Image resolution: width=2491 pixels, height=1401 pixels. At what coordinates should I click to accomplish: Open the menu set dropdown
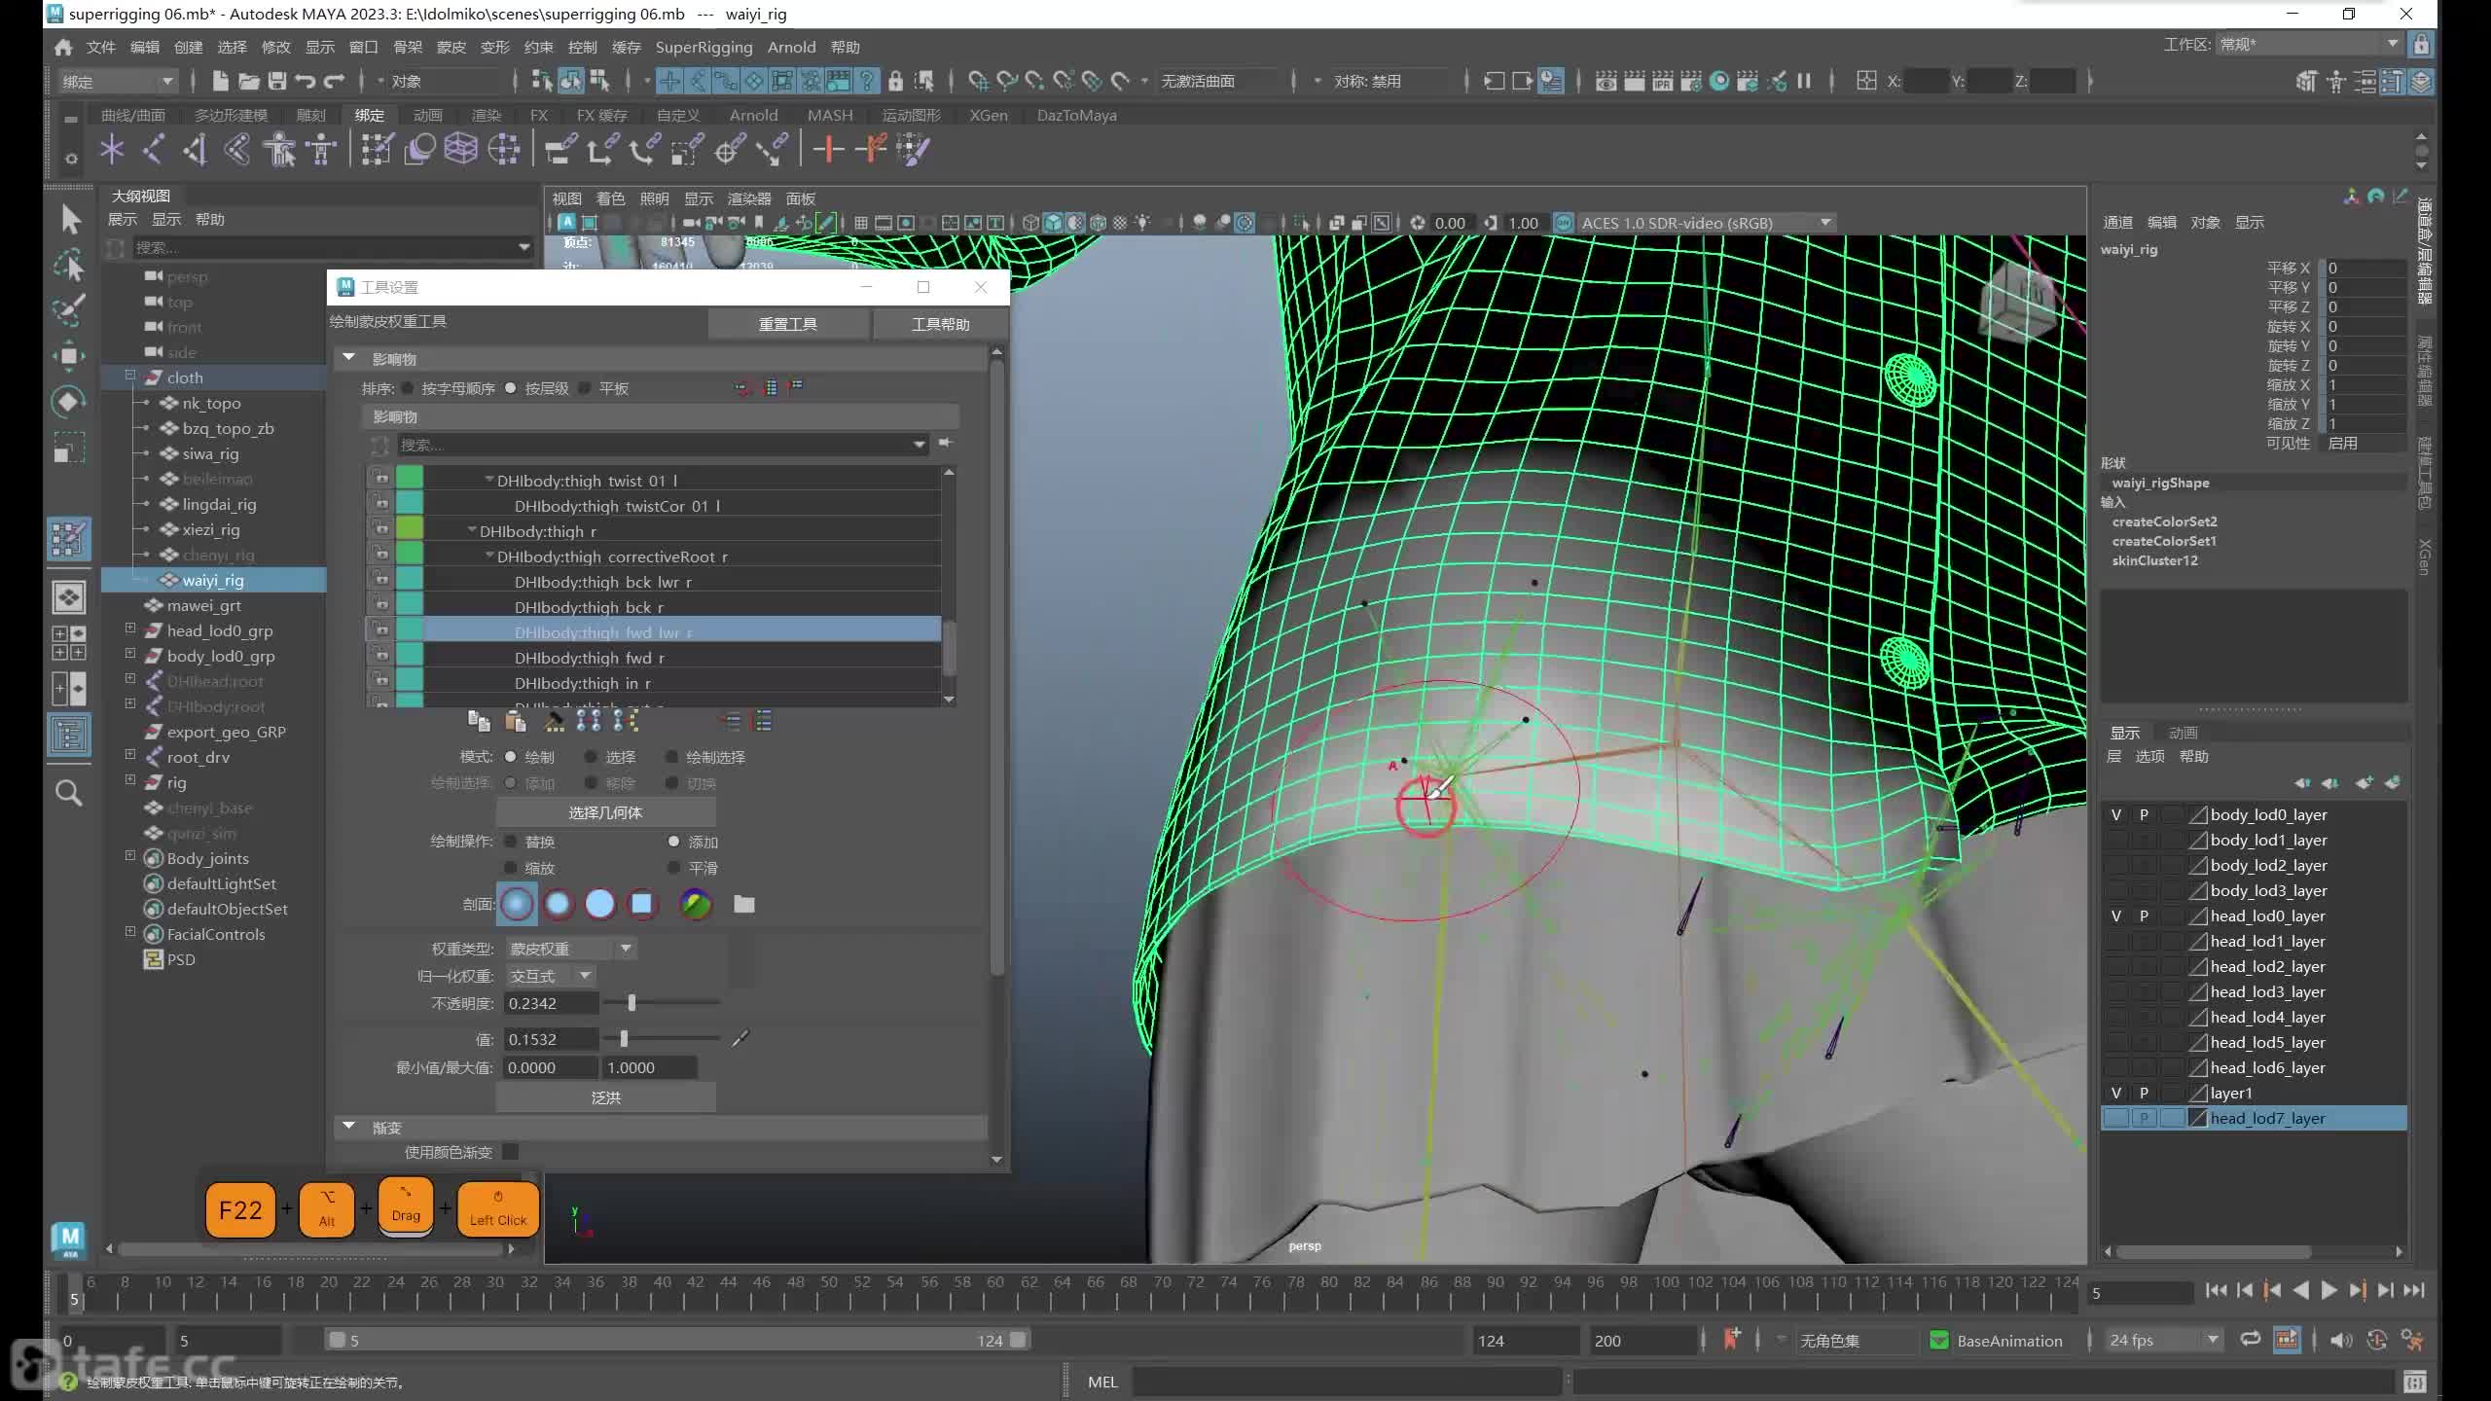(117, 82)
